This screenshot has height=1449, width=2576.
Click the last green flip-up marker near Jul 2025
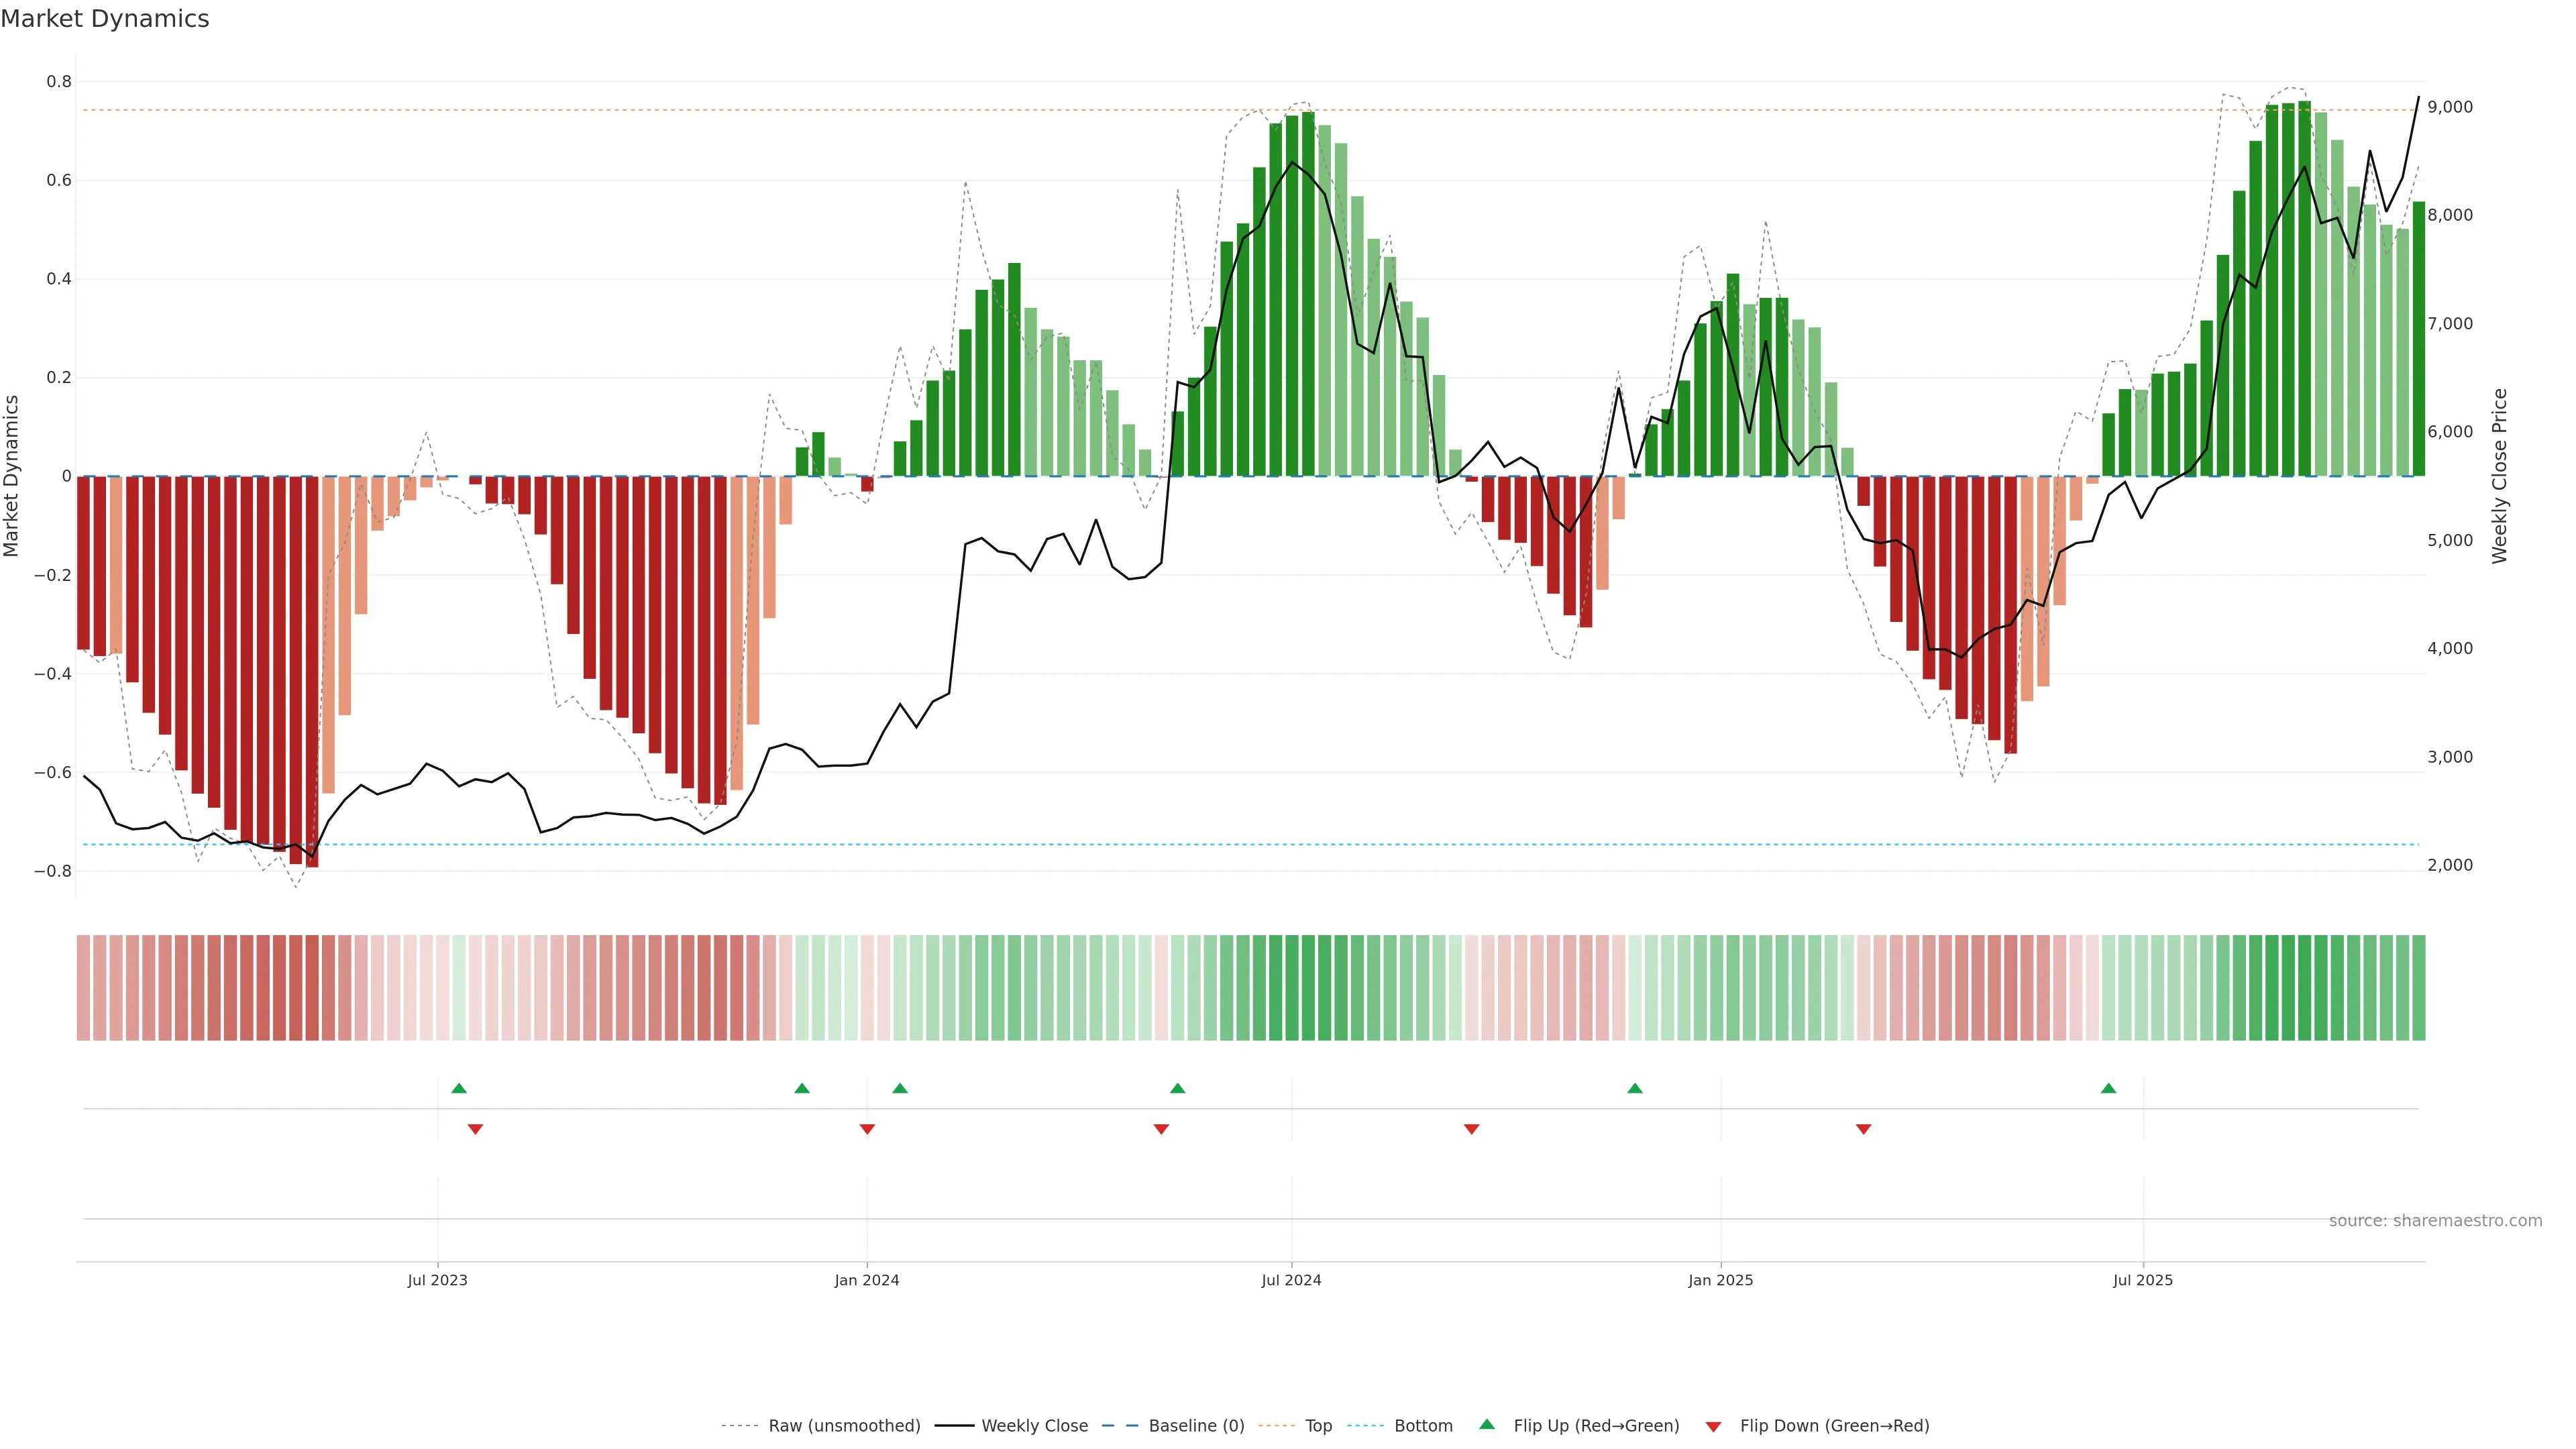2108,1088
